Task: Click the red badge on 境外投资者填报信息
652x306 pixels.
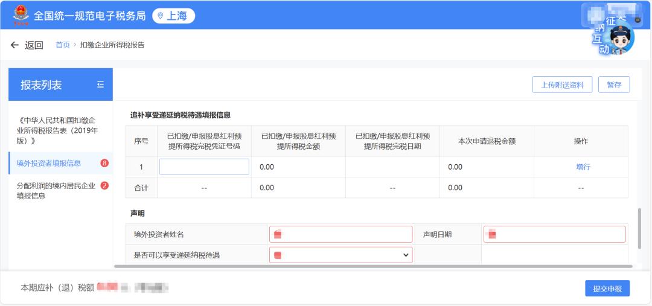Action: click(104, 163)
